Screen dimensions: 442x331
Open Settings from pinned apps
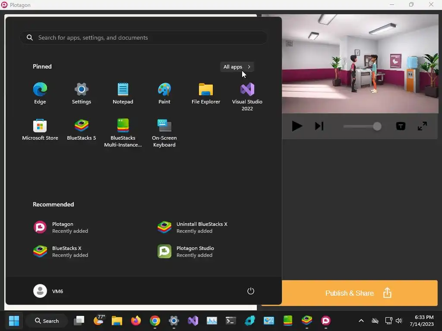[81, 94]
